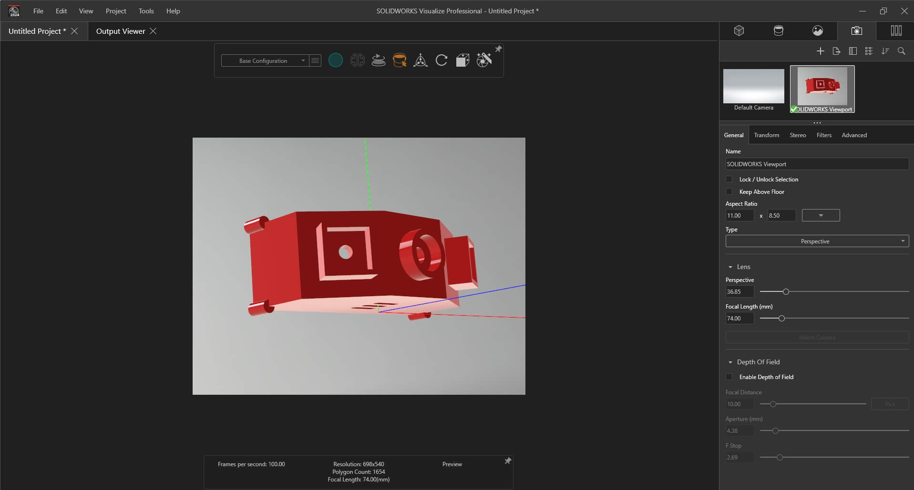
Task: Open the Tools menu
Action: [146, 11]
